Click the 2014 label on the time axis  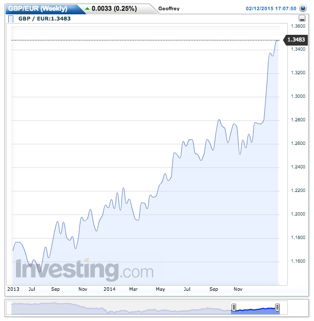tap(109, 289)
